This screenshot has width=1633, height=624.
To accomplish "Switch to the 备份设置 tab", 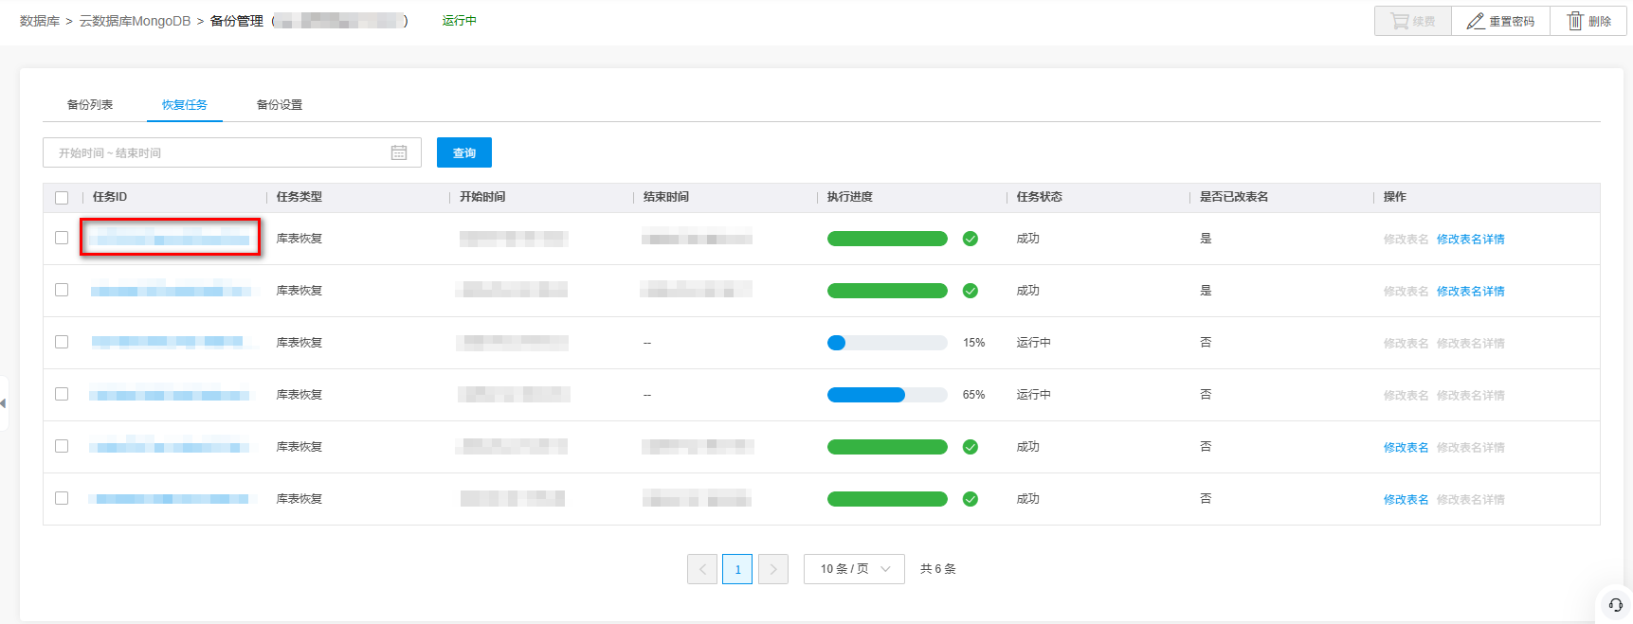I will [x=280, y=104].
